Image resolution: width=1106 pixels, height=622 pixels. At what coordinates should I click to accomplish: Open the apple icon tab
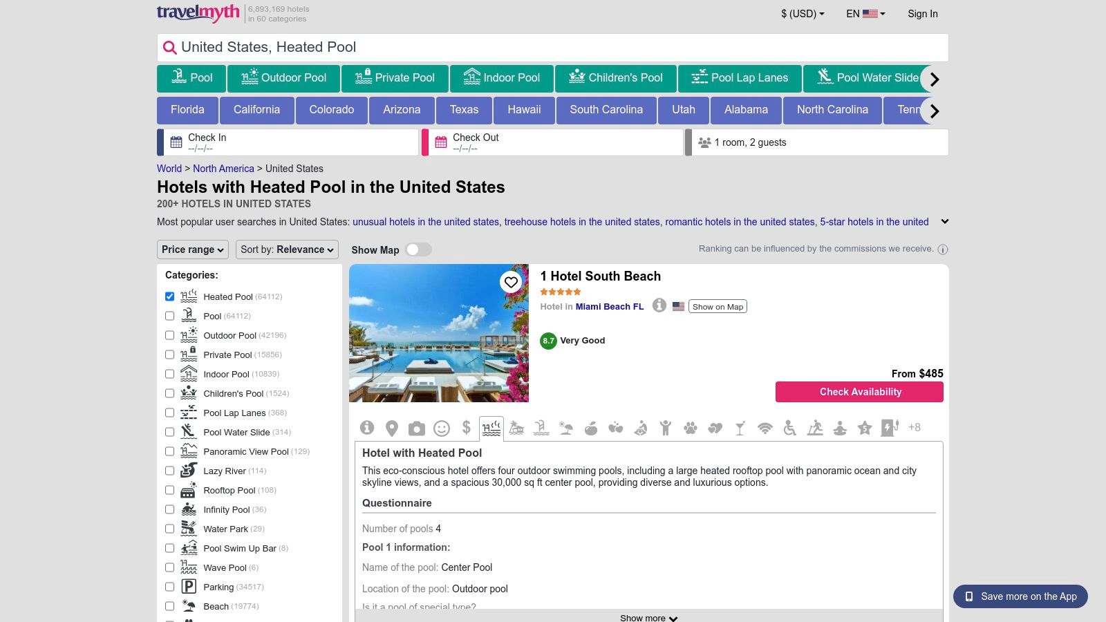click(x=591, y=428)
